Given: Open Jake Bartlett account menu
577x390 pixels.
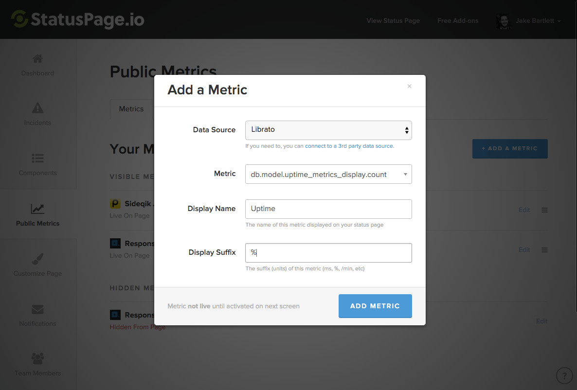Looking at the screenshot, I should coord(538,20).
